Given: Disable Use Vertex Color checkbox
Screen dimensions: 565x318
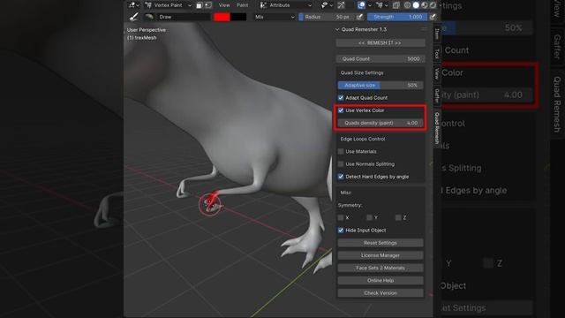Looking at the screenshot, I should 341,110.
